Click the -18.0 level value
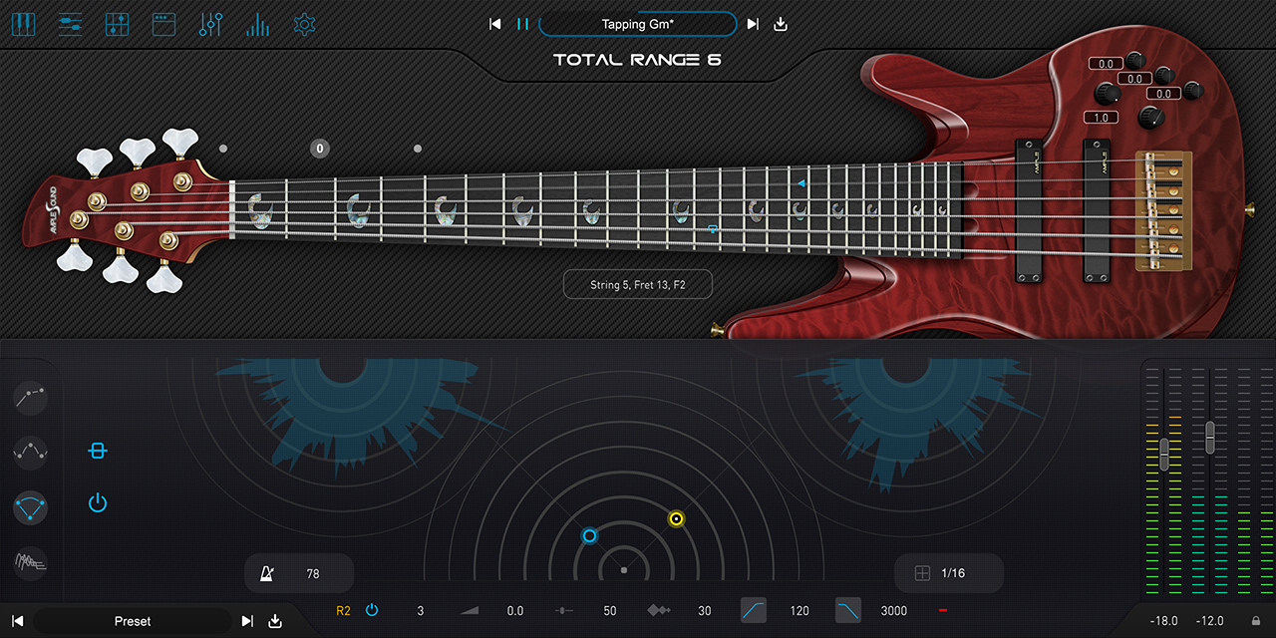 pos(1163,621)
